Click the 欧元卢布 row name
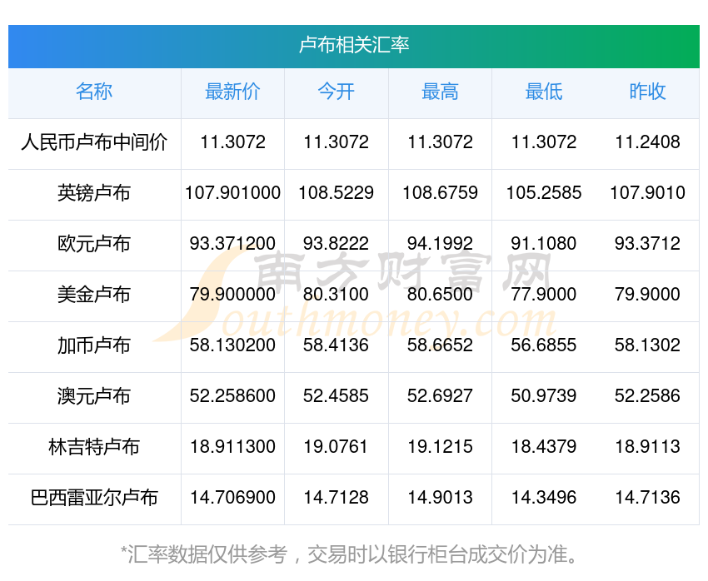 tap(94, 244)
